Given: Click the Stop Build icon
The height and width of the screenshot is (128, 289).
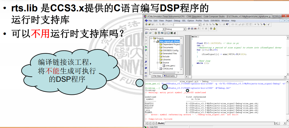Looking at the screenshot, I should tap(199, 29).
